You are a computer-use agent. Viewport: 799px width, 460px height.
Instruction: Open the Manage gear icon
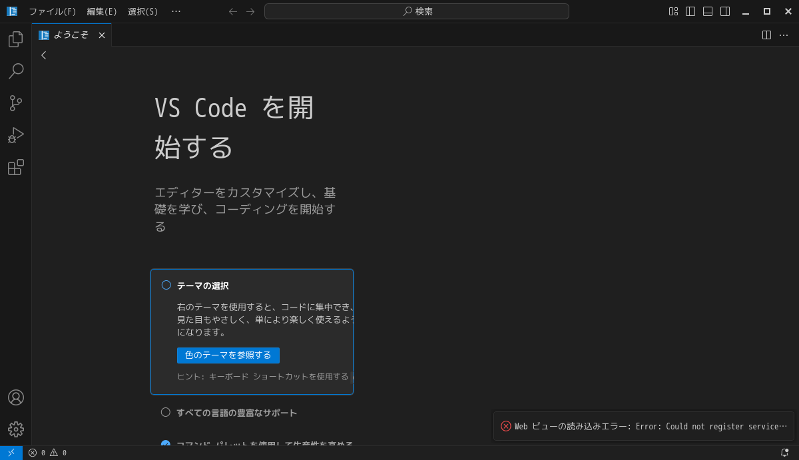click(16, 429)
